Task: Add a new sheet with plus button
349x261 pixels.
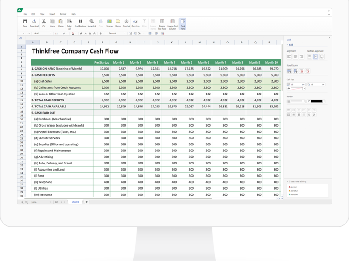Action: (x=86, y=202)
